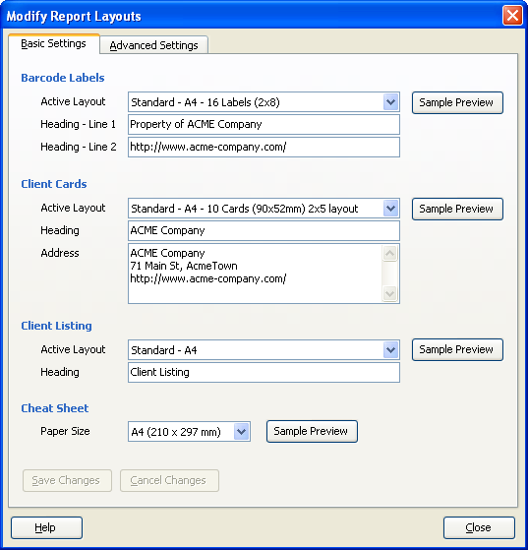
Task: Click the Close button at bottom right
Action: click(x=479, y=527)
